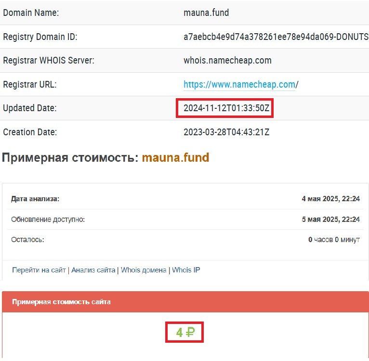
Task: Click the '4 мая 2025, 22:24' analysis date
Action: click(331, 198)
